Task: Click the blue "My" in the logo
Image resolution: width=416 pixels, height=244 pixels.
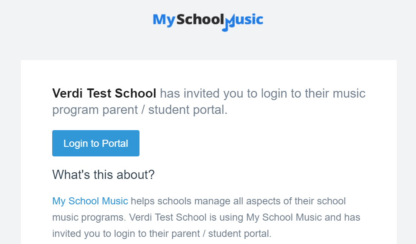Action: coord(164,20)
